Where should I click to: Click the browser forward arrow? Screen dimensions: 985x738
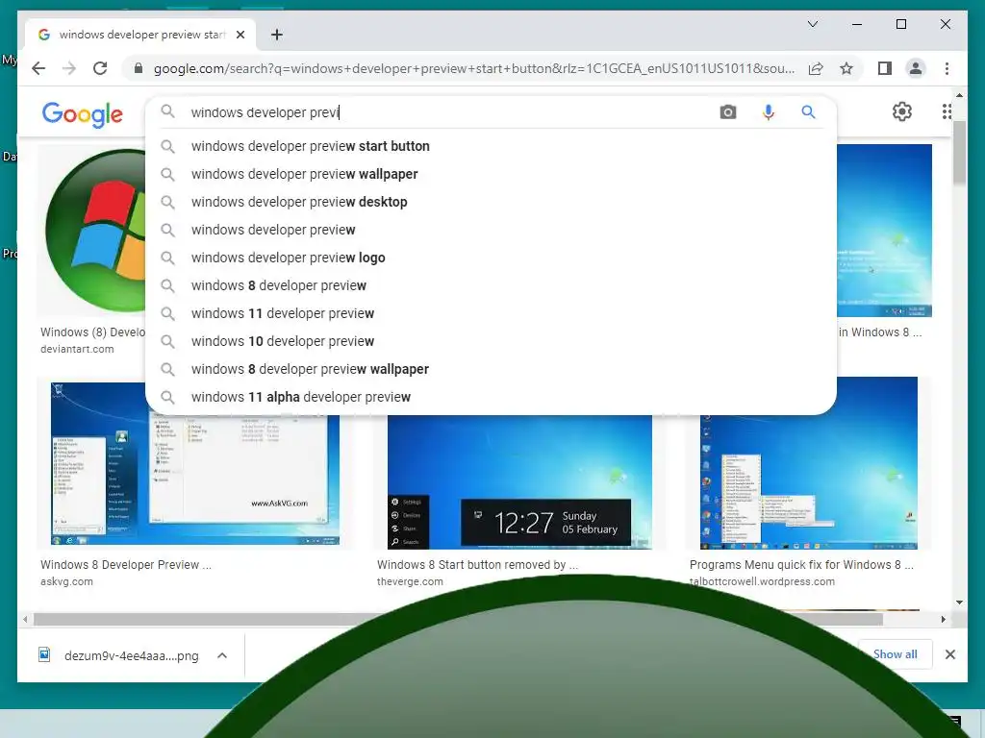pos(69,68)
